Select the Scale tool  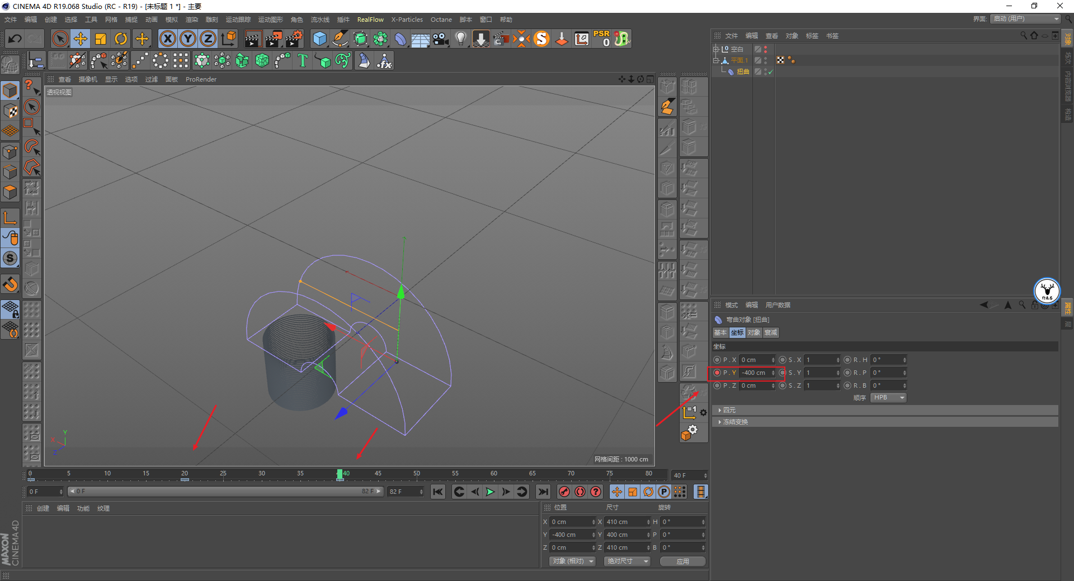(x=101, y=39)
